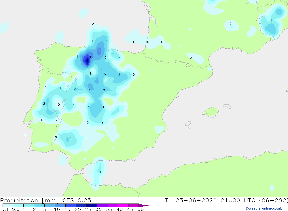Click the '12' precipitation value on map
This screenshot has width=288, height=211.
pos(92,57)
